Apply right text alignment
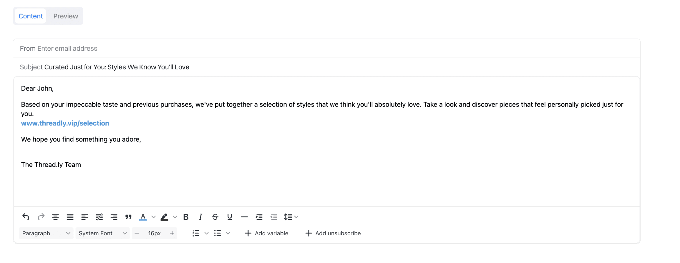 [x=114, y=217]
